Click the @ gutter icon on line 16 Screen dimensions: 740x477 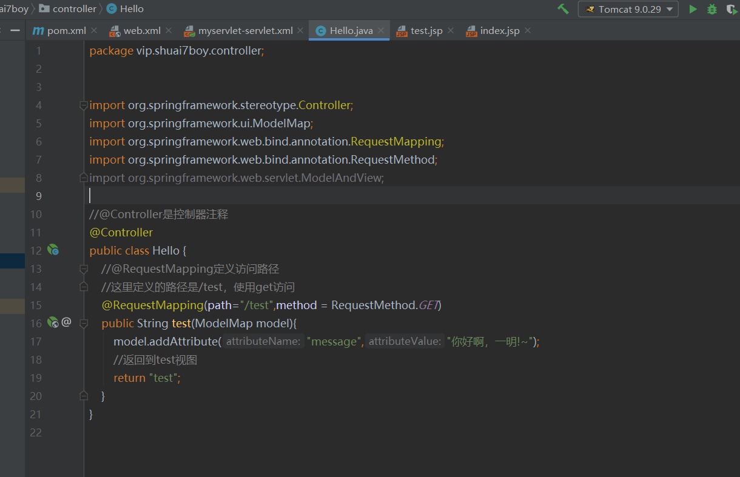(66, 322)
